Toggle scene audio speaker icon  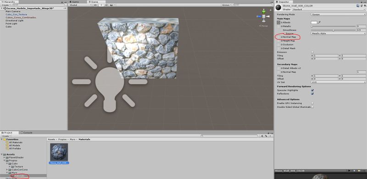coord(106,5)
